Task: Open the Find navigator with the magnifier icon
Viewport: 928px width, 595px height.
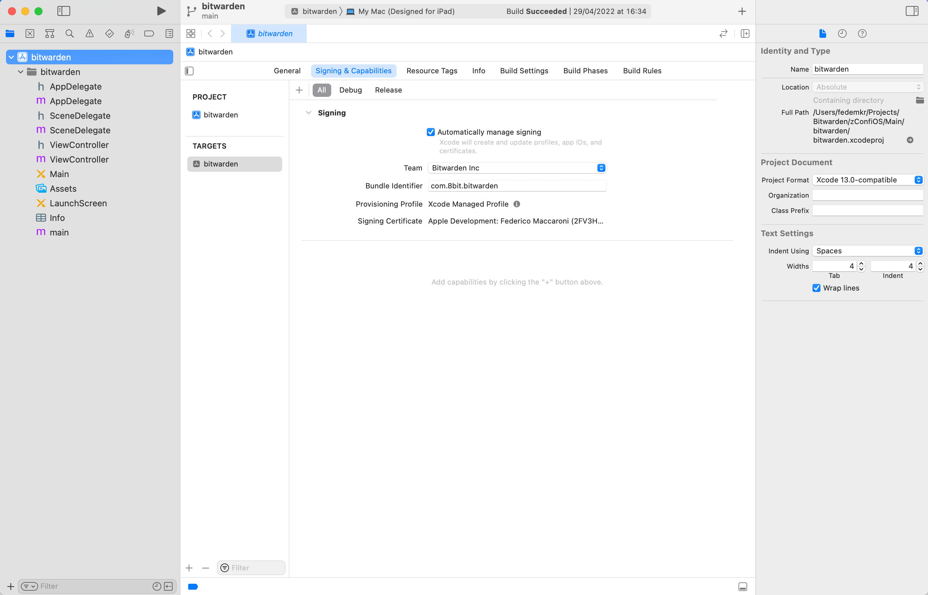Action: point(70,33)
